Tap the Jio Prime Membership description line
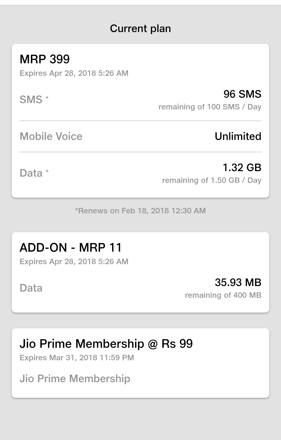The height and width of the screenshot is (440, 281). click(x=75, y=379)
